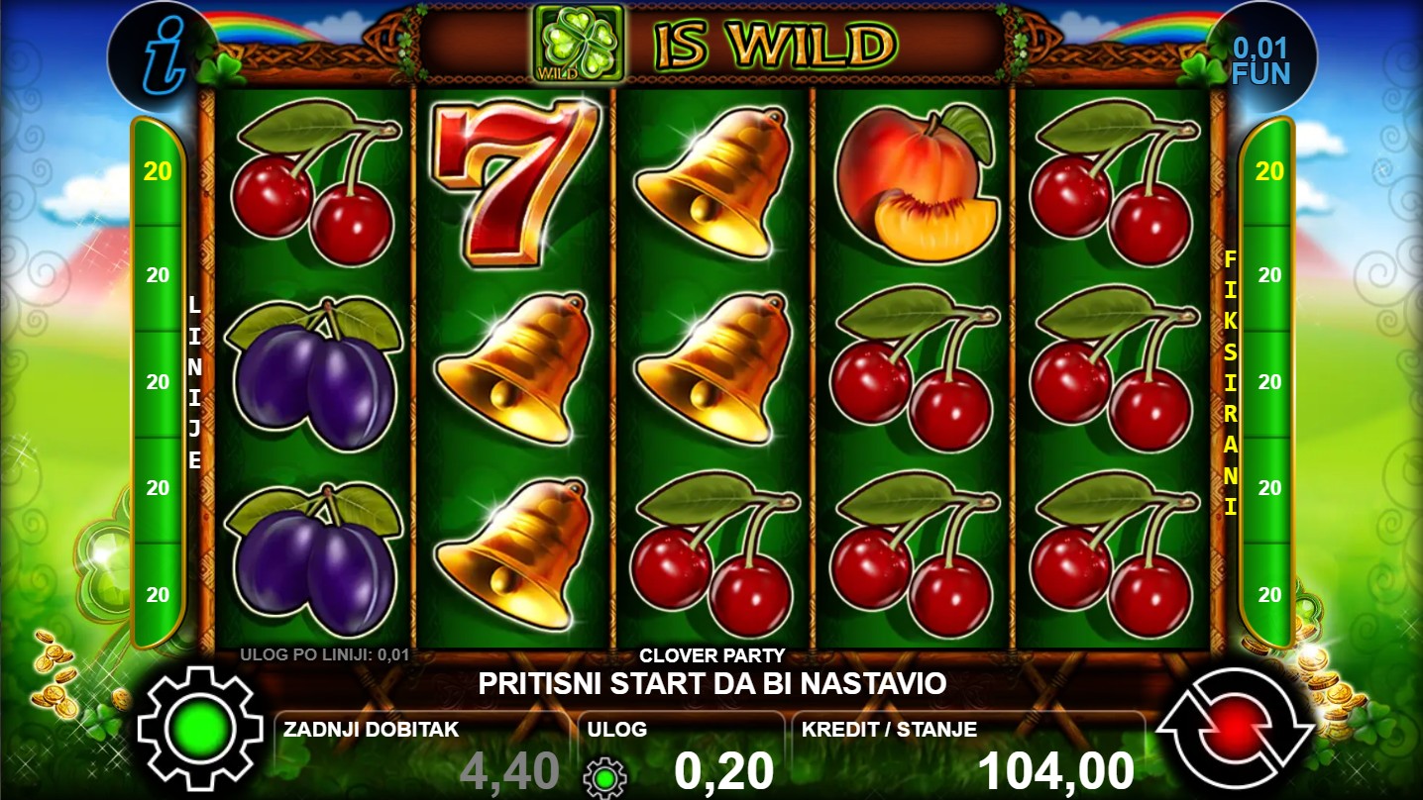Click the small gear beside ULOG
The height and width of the screenshot is (800, 1423).
pyautogui.click(x=604, y=777)
